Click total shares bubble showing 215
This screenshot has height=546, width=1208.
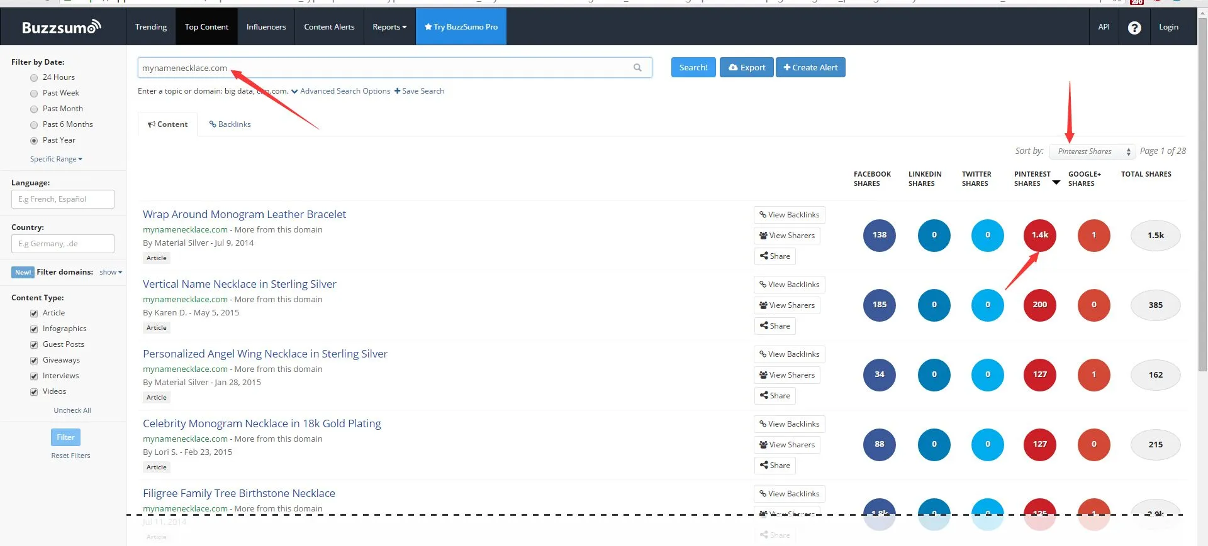pyautogui.click(x=1156, y=445)
